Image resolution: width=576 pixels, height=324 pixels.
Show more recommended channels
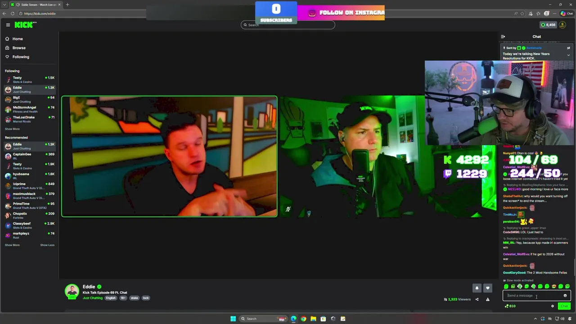(x=12, y=245)
